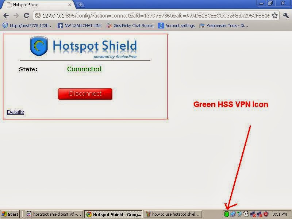
Task: Select the Hotspot Shield browser tab
Action: pos(38,5)
